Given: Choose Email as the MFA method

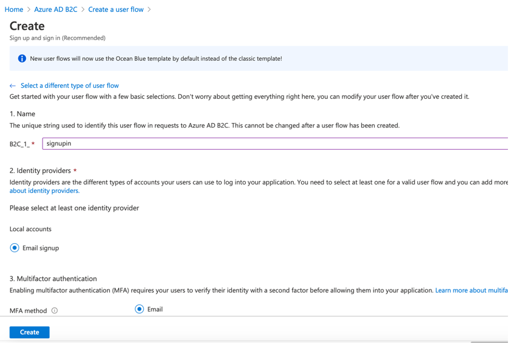Looking at the screenshot, I should click(x=139, y=309).
